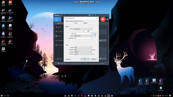This screenshot has height=97, width=173.
Task: Collapse the Bandicam panel with the chevron arrow
Action: (107, 23)
